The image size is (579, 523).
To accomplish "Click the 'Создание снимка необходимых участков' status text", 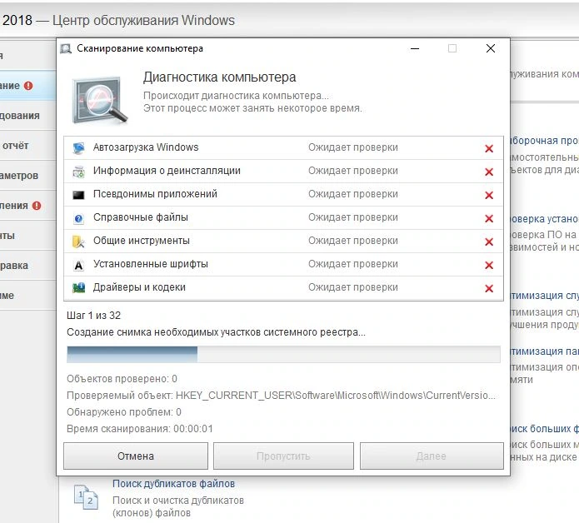I will pos(216,332).
